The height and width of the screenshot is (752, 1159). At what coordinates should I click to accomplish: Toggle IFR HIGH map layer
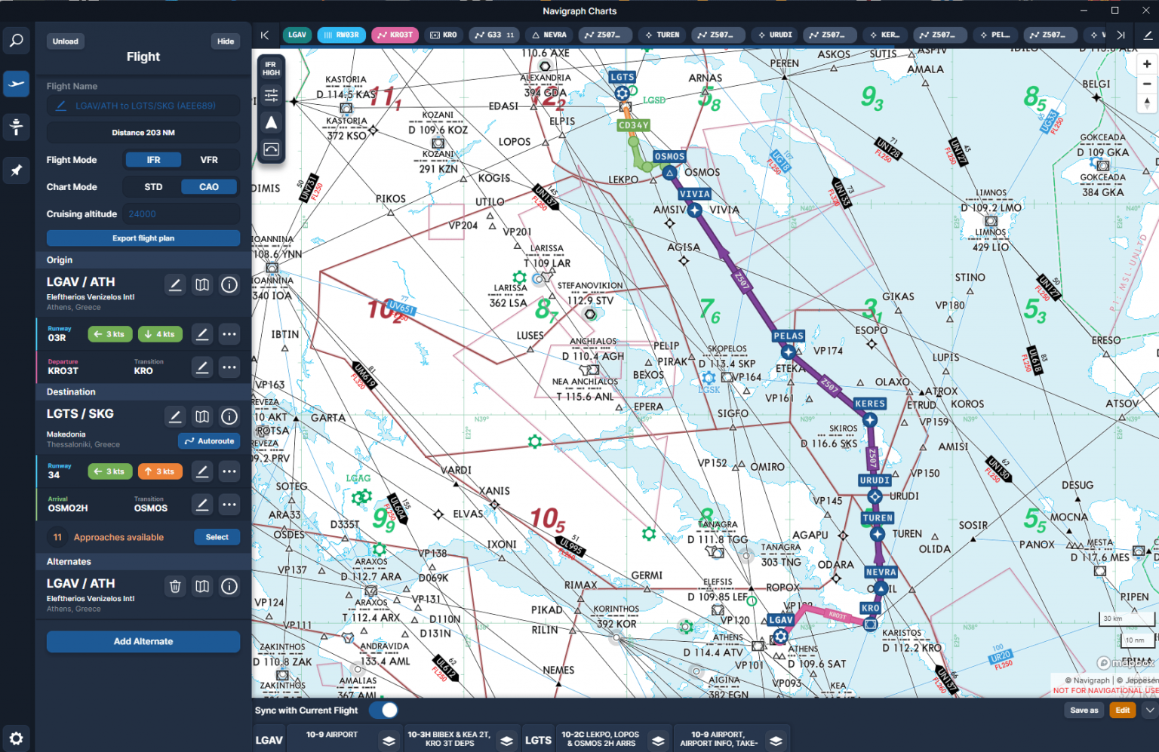point(271,69)
